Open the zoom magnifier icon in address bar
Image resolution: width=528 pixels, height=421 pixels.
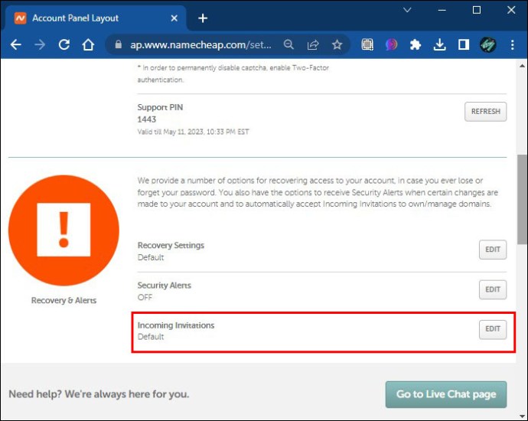(288, 44)
